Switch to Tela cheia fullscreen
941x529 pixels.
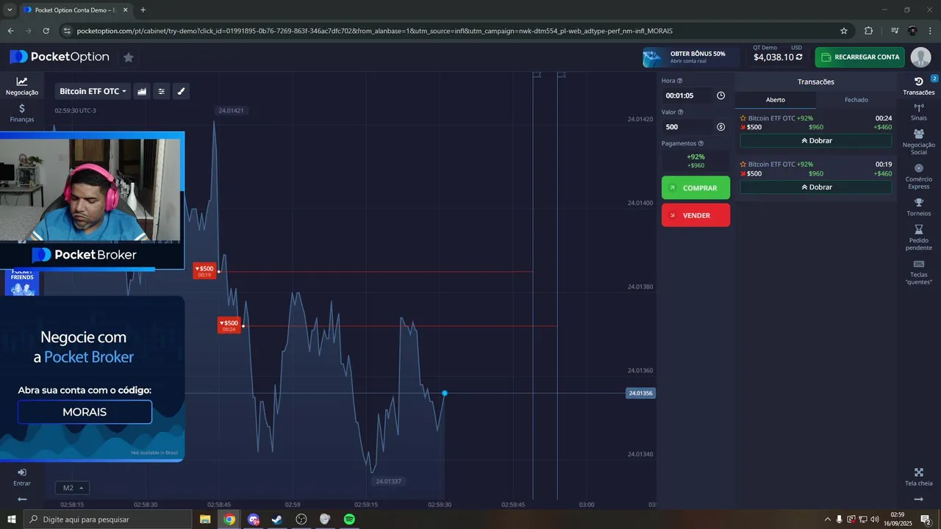tap(919, 477)
